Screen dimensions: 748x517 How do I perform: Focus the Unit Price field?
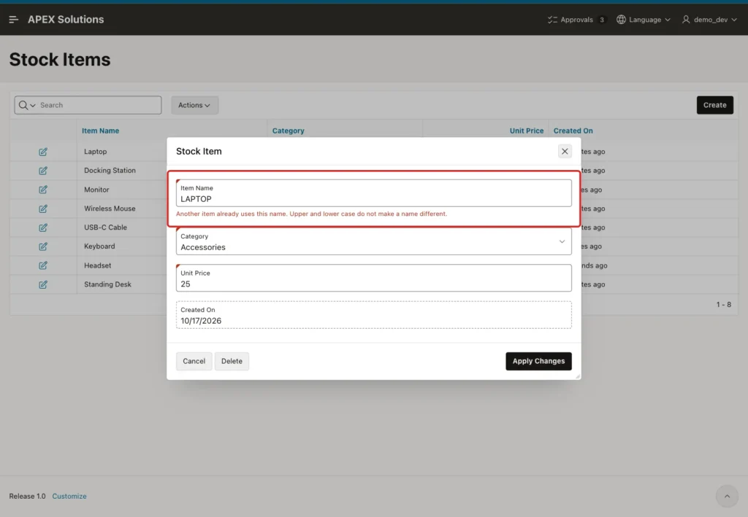click(x=373, y=278)
